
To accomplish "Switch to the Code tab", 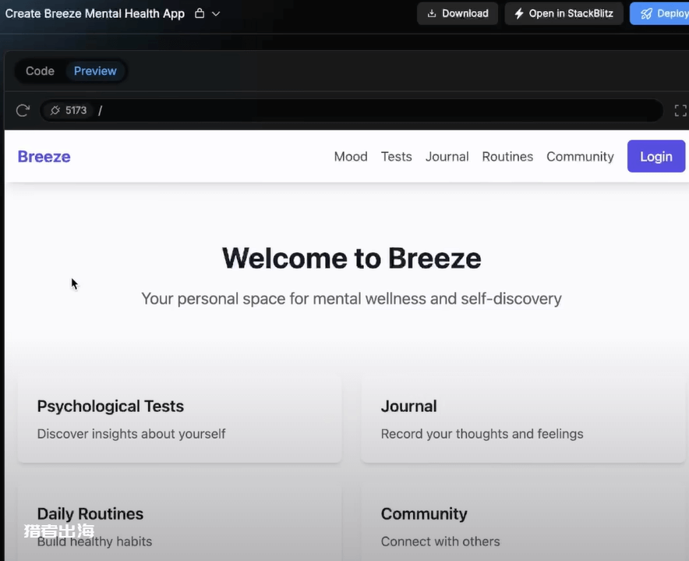I will (40, 71).
